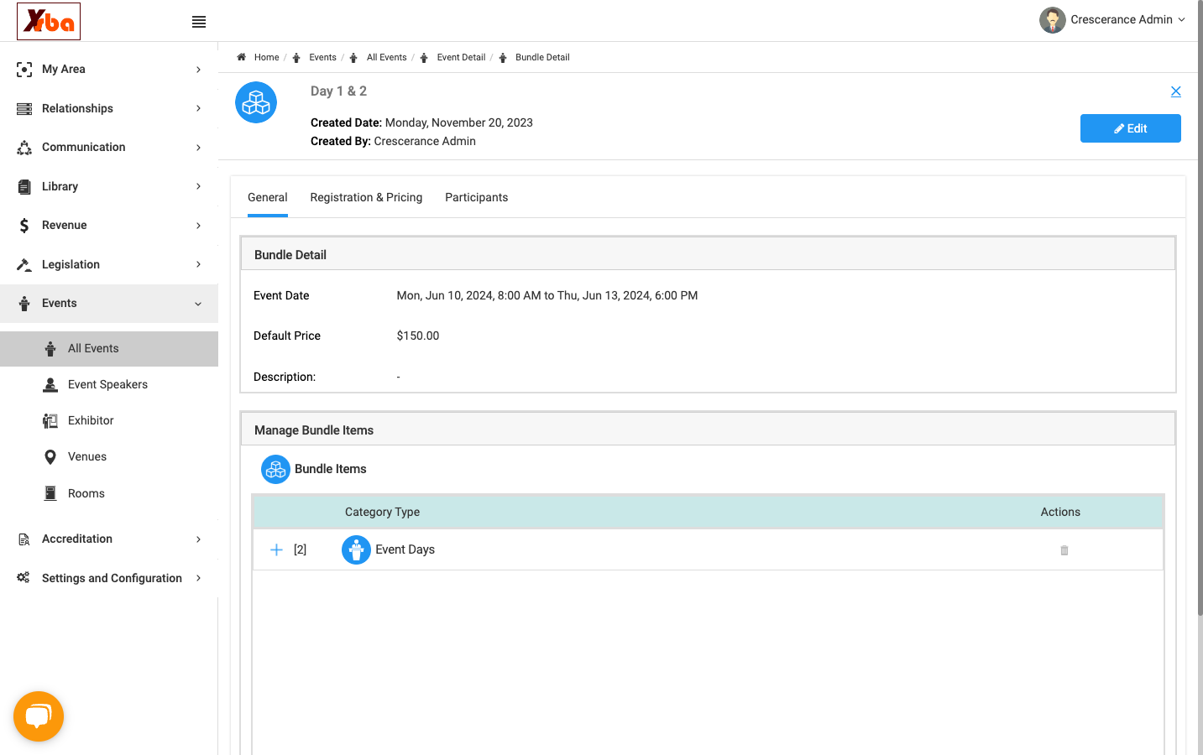Close the Bundle Detail with X icon
Viewport: 1203px width, 755px height.
(x=1176, y=91)
